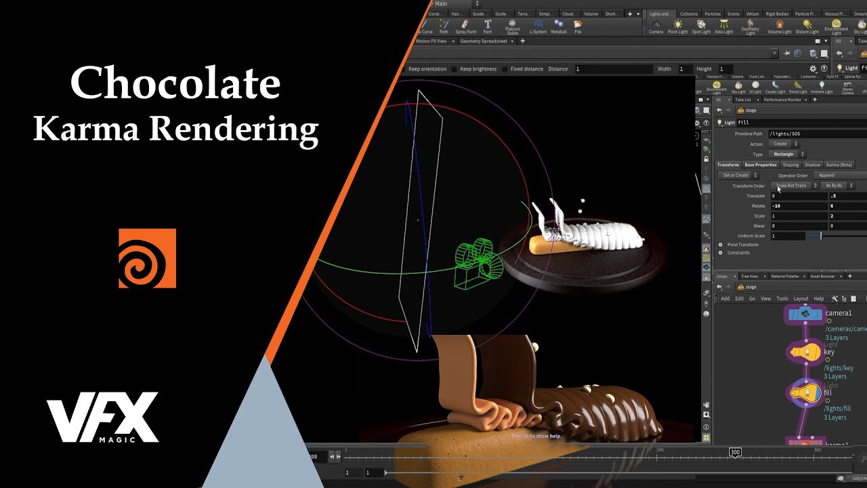Open the Operator Order Append dropdown
This screenshot has width=867, height=488.
(x=839, y=175)
